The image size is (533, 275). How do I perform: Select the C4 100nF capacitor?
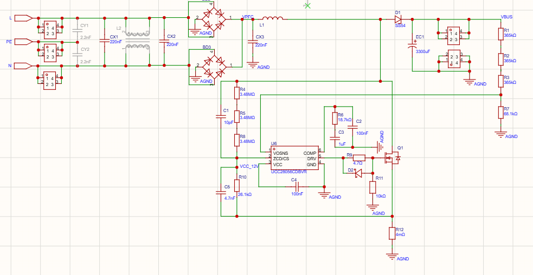pos(297,186)
